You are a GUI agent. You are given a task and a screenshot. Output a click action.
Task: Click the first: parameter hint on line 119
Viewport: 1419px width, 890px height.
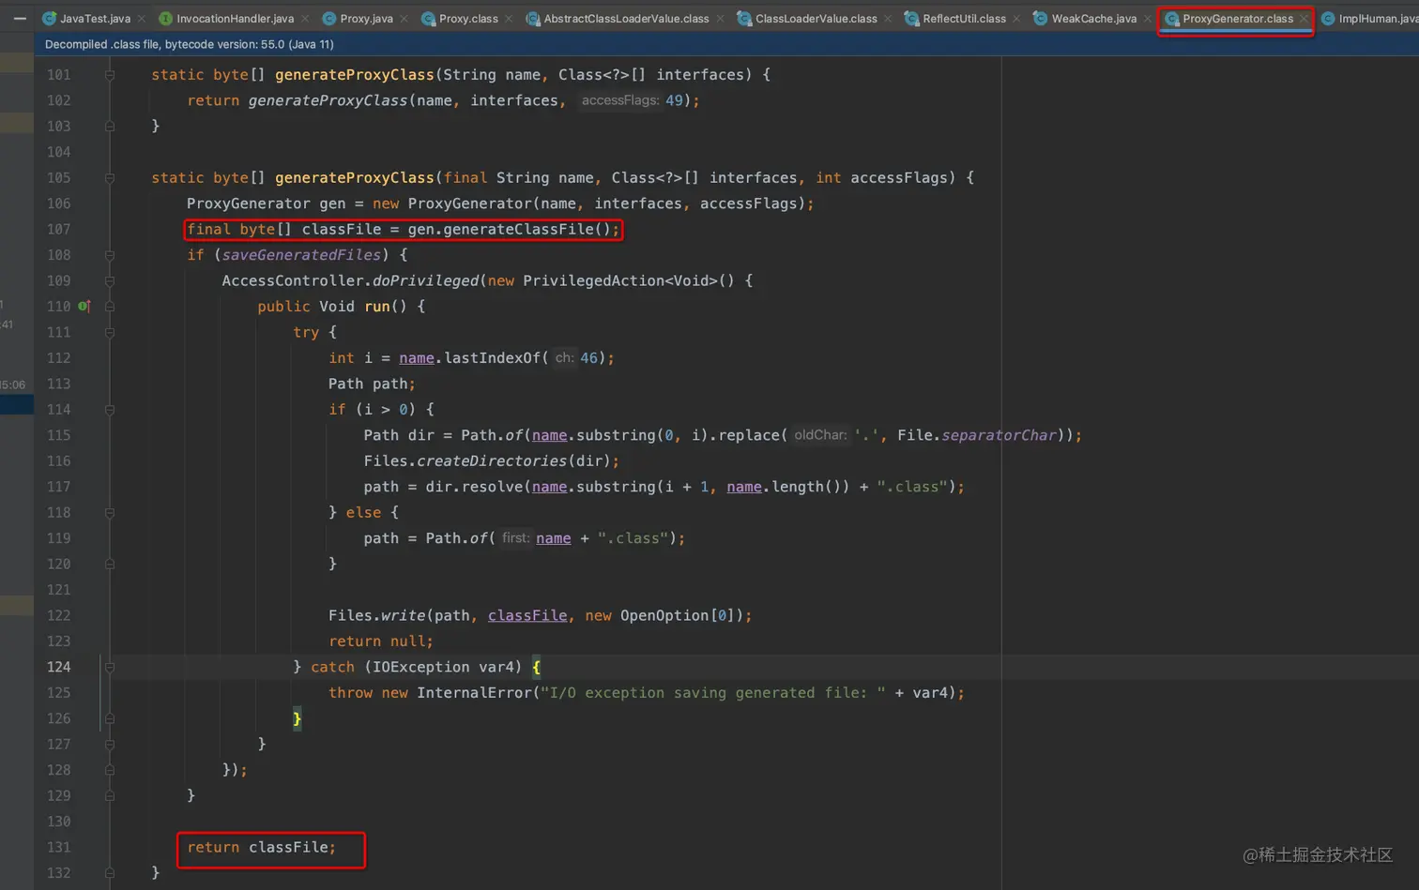coord(515,538)
